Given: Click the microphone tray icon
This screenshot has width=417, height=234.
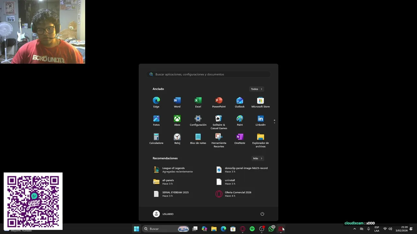Looking at the screenshot, I should coord(368,229).
